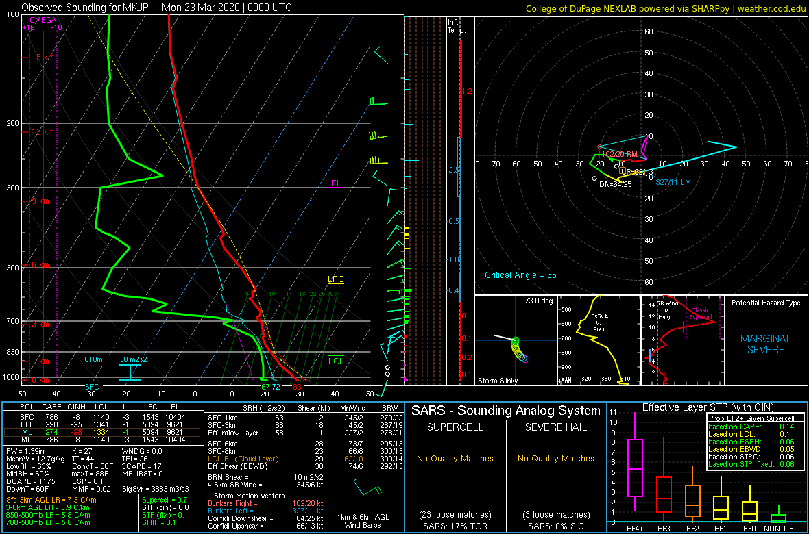The height and width of the screenshot is (534, 809).
Task: Click the 'SARS - Sounding Analog System' heading
Action: click(506, 411)
